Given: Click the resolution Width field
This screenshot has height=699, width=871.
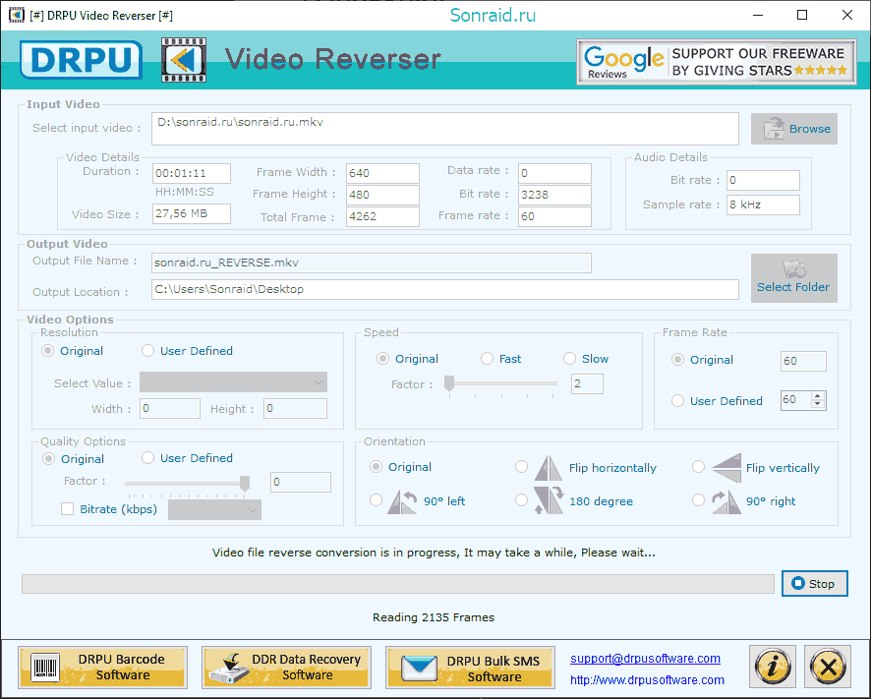Looking at the screenshot, I should [170, 408].
